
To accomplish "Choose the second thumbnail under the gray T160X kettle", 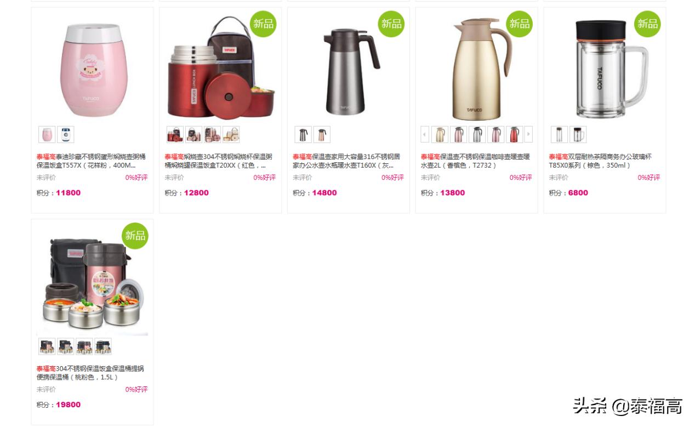I will coord(322,134).
